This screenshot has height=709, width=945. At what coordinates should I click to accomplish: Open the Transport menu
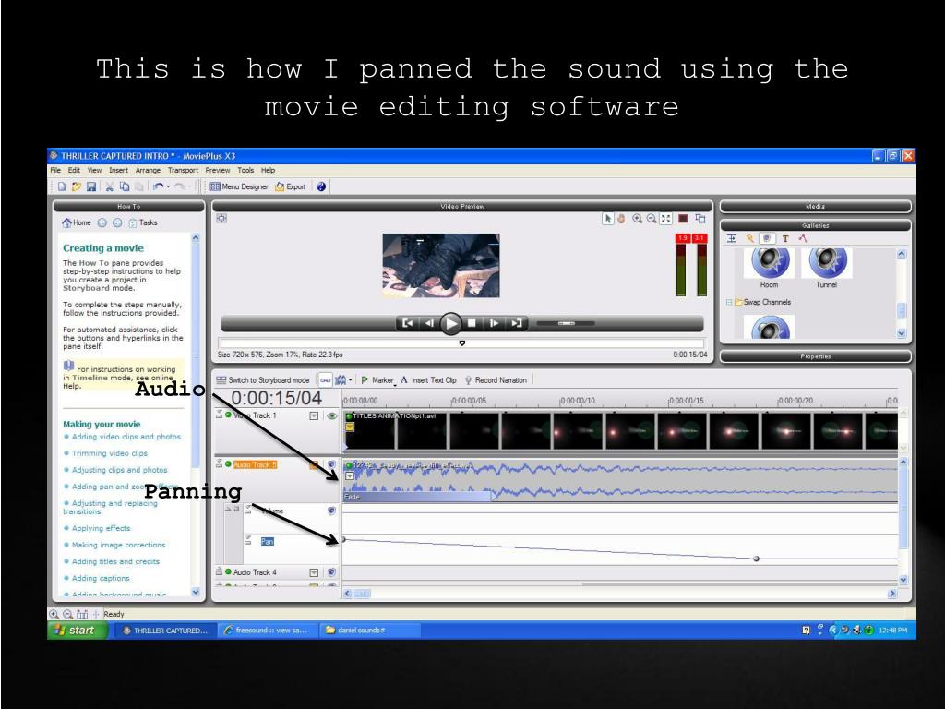tap(183, 171)
